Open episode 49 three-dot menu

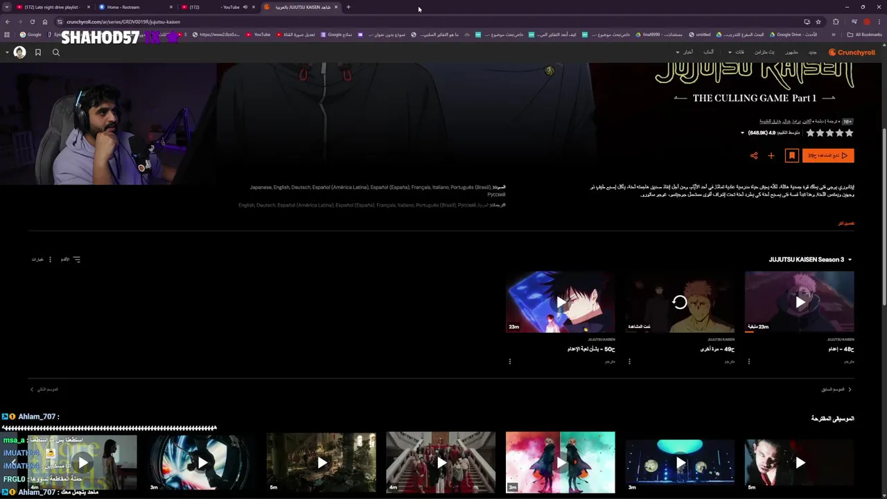click(x=629, y=362)
